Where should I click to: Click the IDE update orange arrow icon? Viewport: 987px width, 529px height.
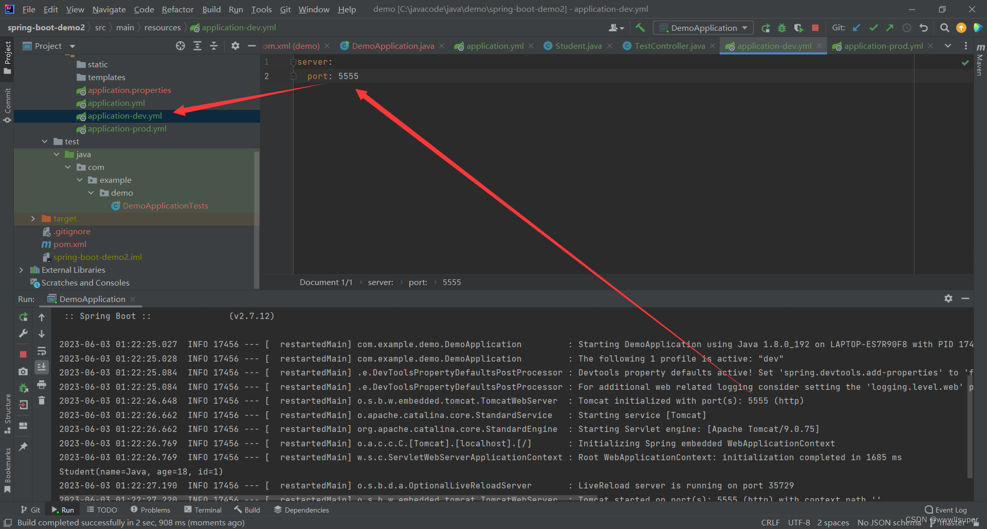pos(961,28)
